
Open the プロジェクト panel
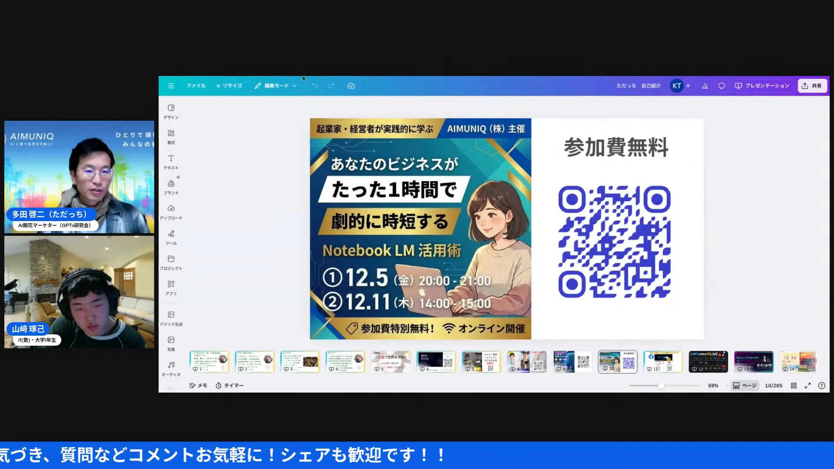[171, 262]
